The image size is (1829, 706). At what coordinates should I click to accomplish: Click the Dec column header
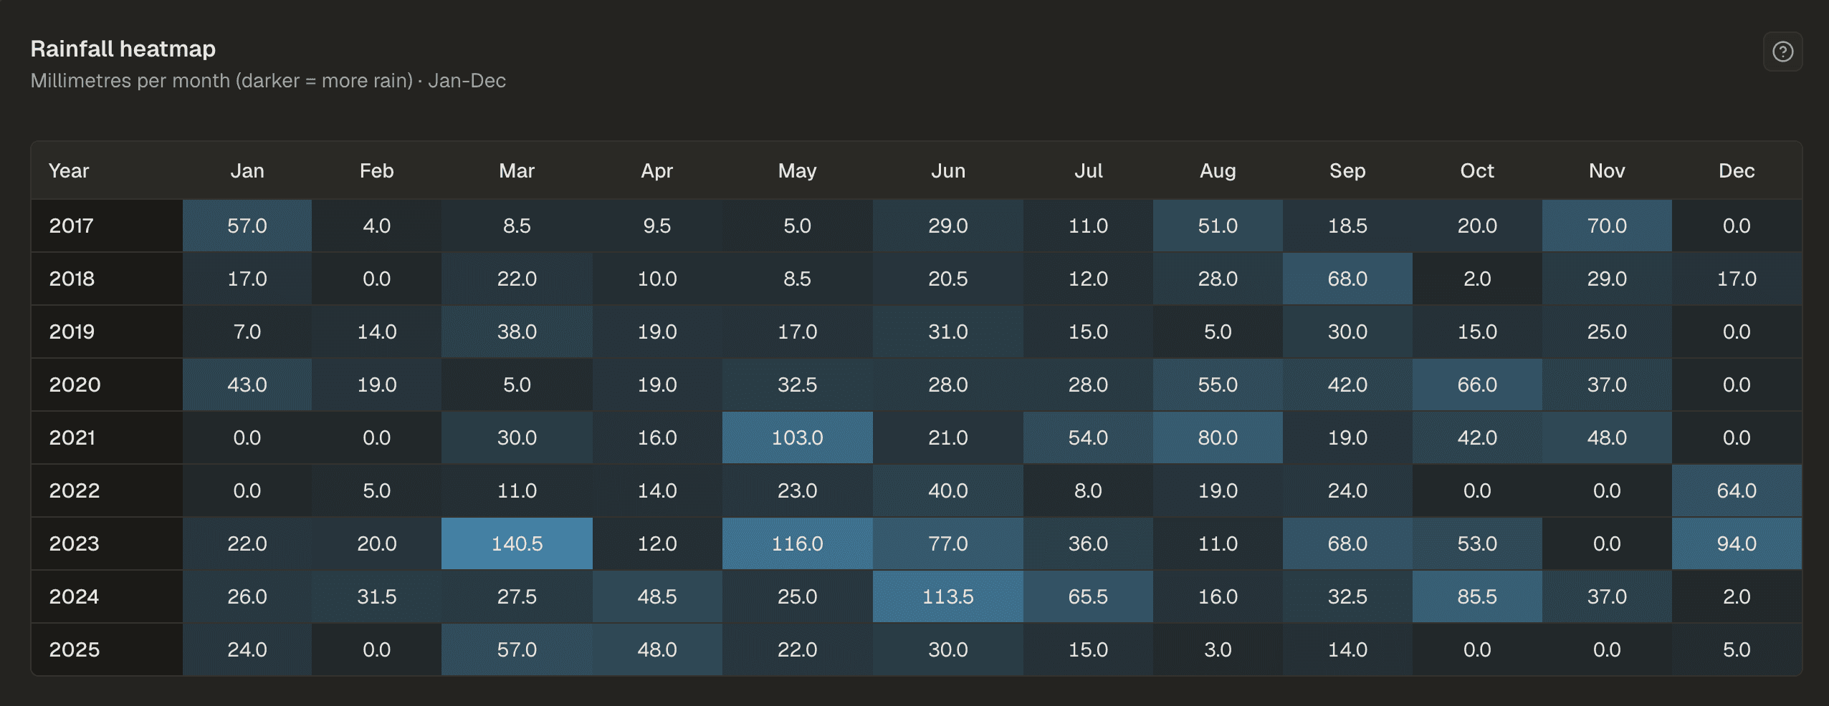[1737, 170]
